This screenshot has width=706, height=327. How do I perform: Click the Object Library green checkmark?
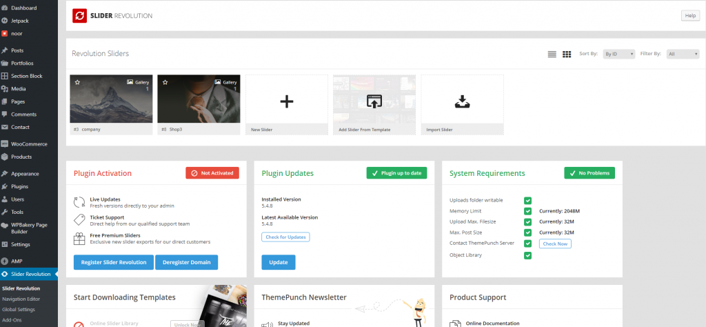(527, 255)
